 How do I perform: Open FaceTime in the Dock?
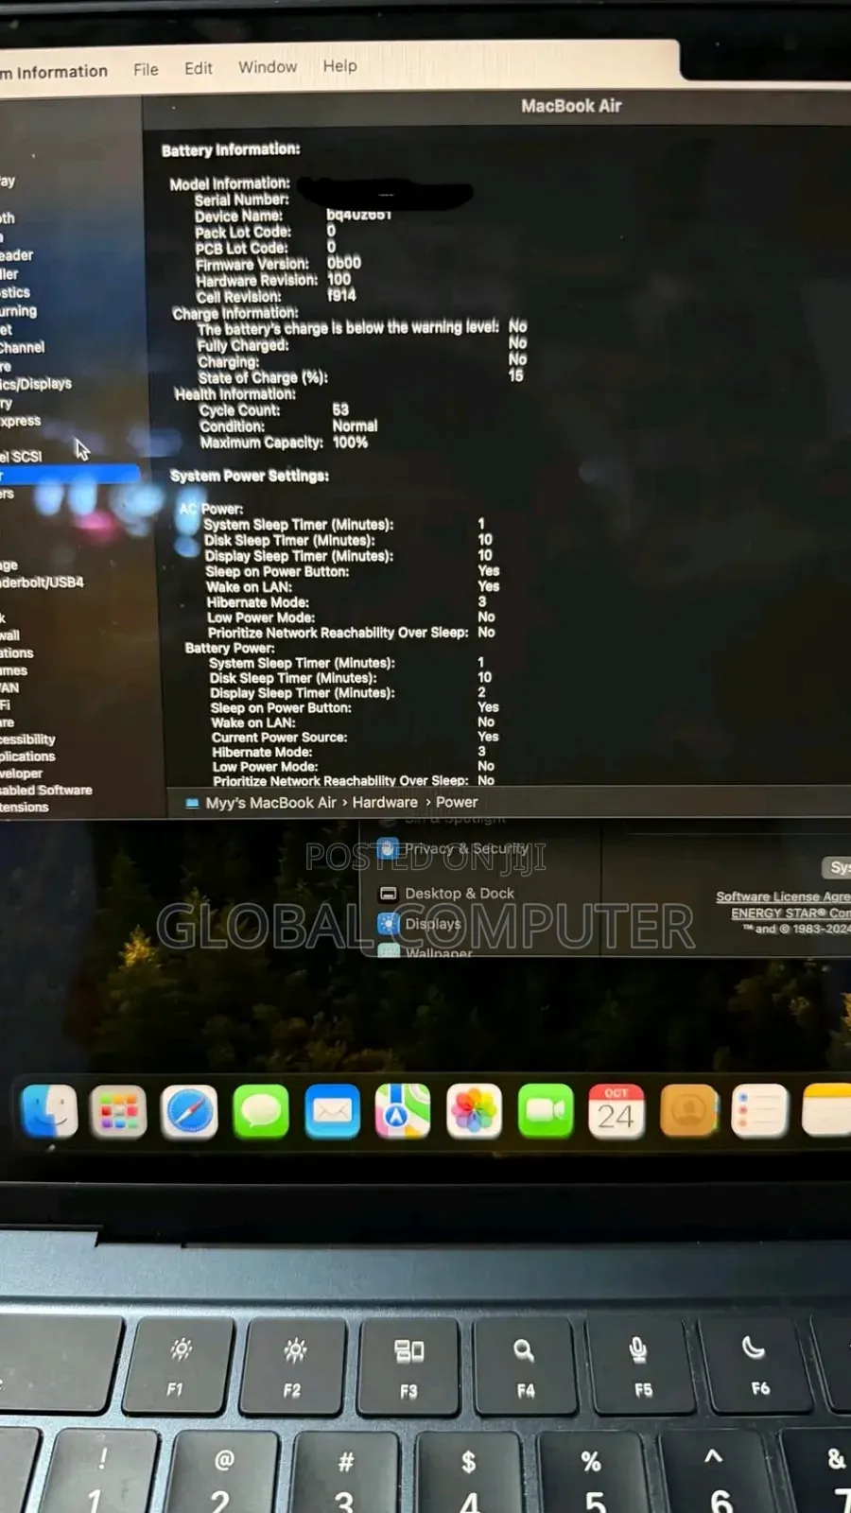coord(546,1111)
